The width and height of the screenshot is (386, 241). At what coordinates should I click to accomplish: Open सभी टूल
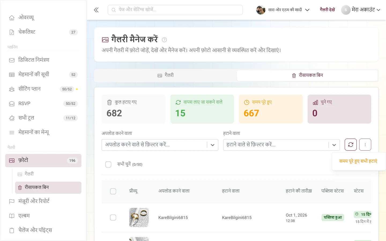pyautogui.click(x=43, y=118)
